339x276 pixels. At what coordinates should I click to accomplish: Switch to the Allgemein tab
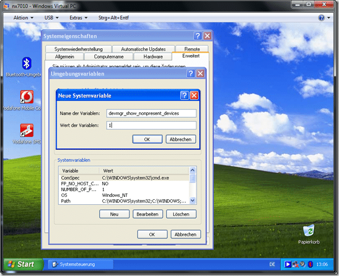65,57
